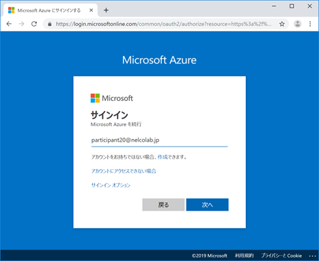Open the Chrome three-dot menu
This screenshot has width=319, height=261.
(x=310, y=24)
